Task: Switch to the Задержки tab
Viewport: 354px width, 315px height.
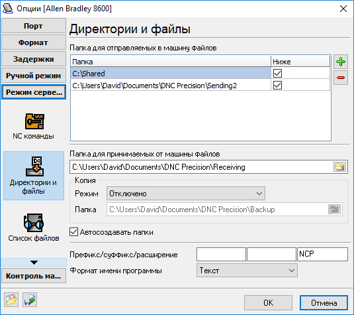Action: coord(34,59)
